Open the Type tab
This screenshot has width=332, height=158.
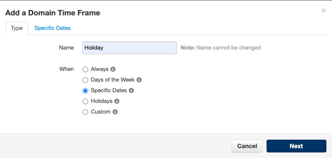[x=17, y=28]
